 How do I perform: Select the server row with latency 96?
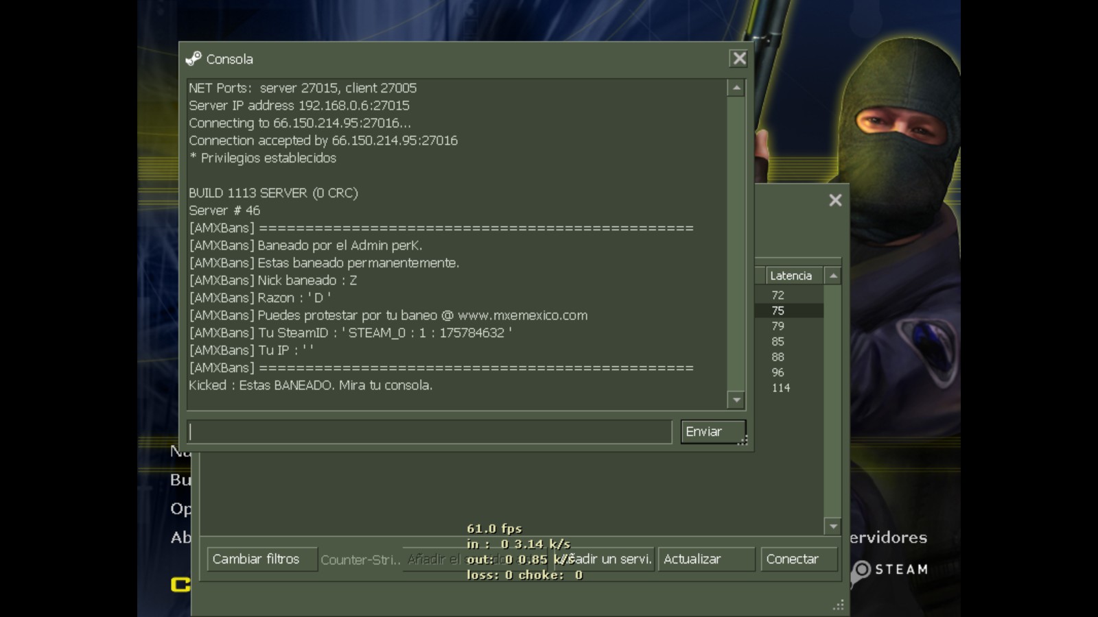pyautogui.click(x=789, y=372)
